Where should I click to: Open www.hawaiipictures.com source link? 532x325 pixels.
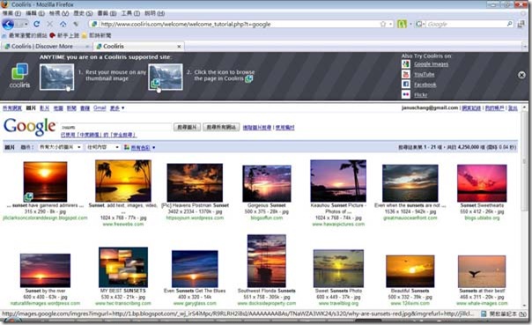coord(338,225)
